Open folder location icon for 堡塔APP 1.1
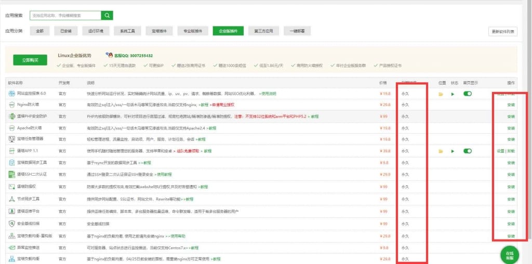Screen dimensions: 532x264 point(441,151)
